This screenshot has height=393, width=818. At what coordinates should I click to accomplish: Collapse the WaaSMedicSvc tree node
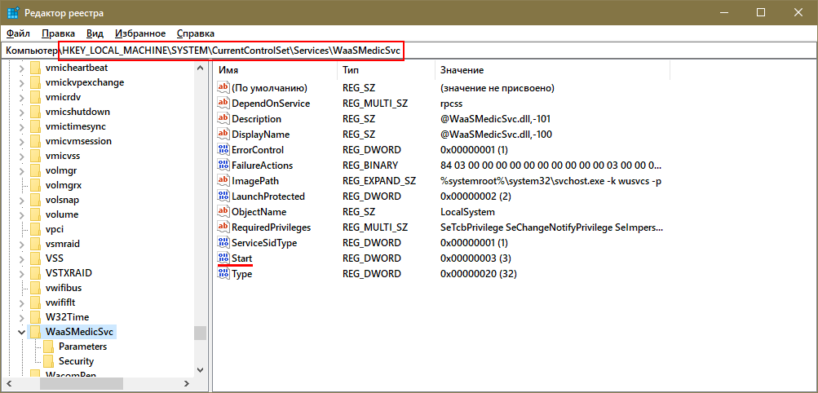tap(20, 332)
